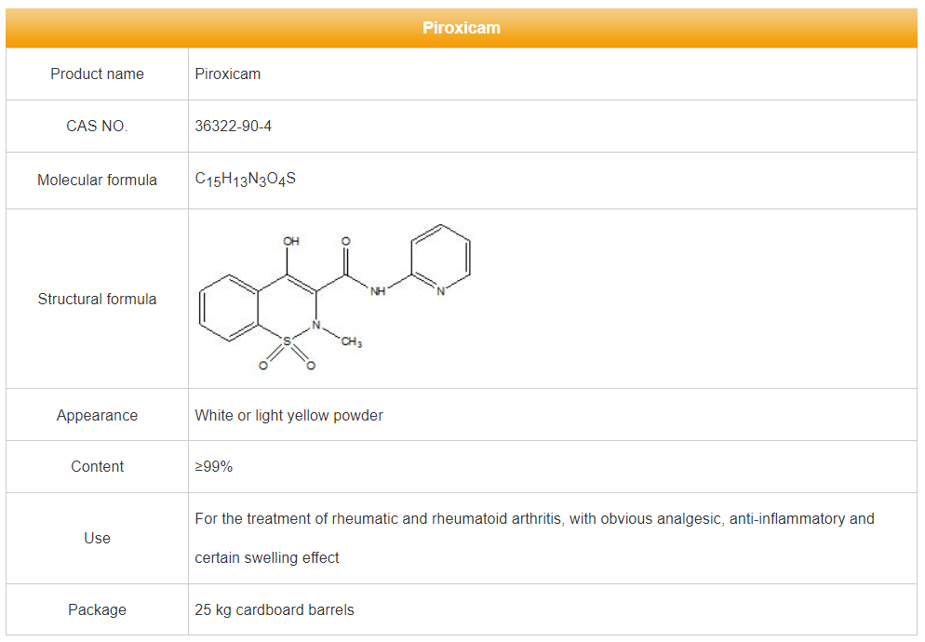Click the 'CAS NO.' label cell
The image size is (925, 642).
tap(97, 127)
